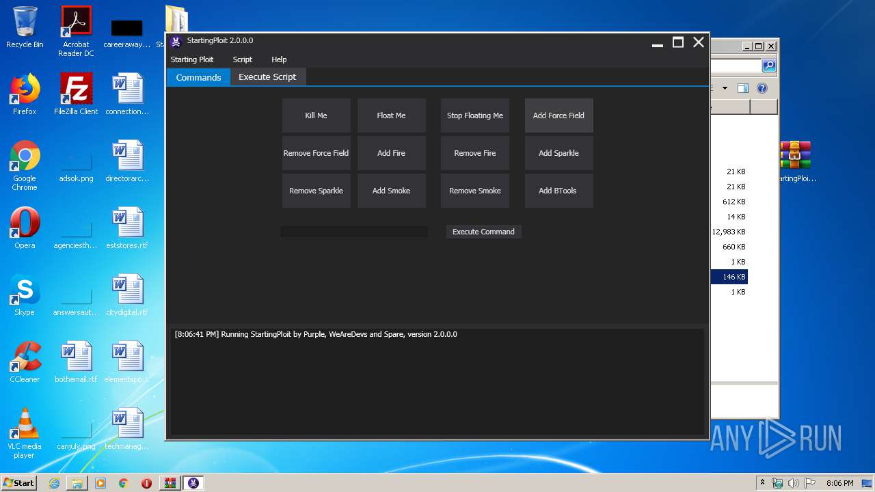Click the Remove Fire button

[475, 153]
